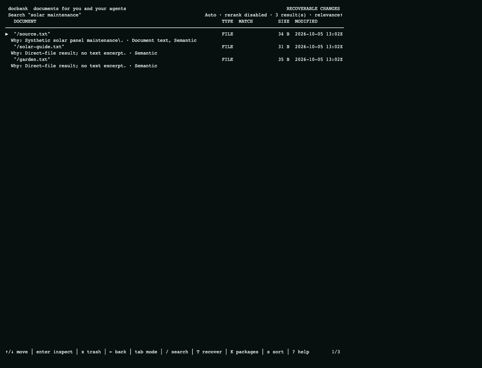The width and height of the screenshot is (482, 368).
Task: Click the '/ search' footer hint
Action: (177, 352)
